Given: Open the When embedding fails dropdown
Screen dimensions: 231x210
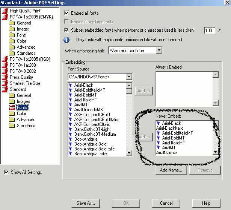Looking at the screenshot, I should click(x=159, y=51).
